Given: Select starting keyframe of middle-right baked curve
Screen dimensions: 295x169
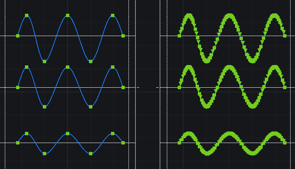Looking at the screenshot, I should click(x=180, y=88).
